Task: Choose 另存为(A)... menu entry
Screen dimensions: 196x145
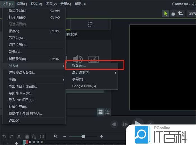Action: (34, 38)
